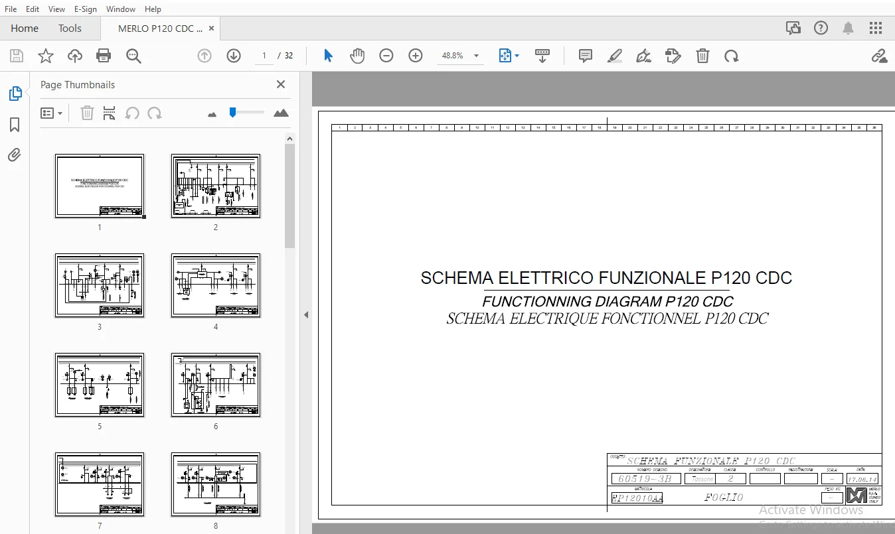Switch to the Home tab
The height and width of the screenshot is (534, 895).
point(25,29)
